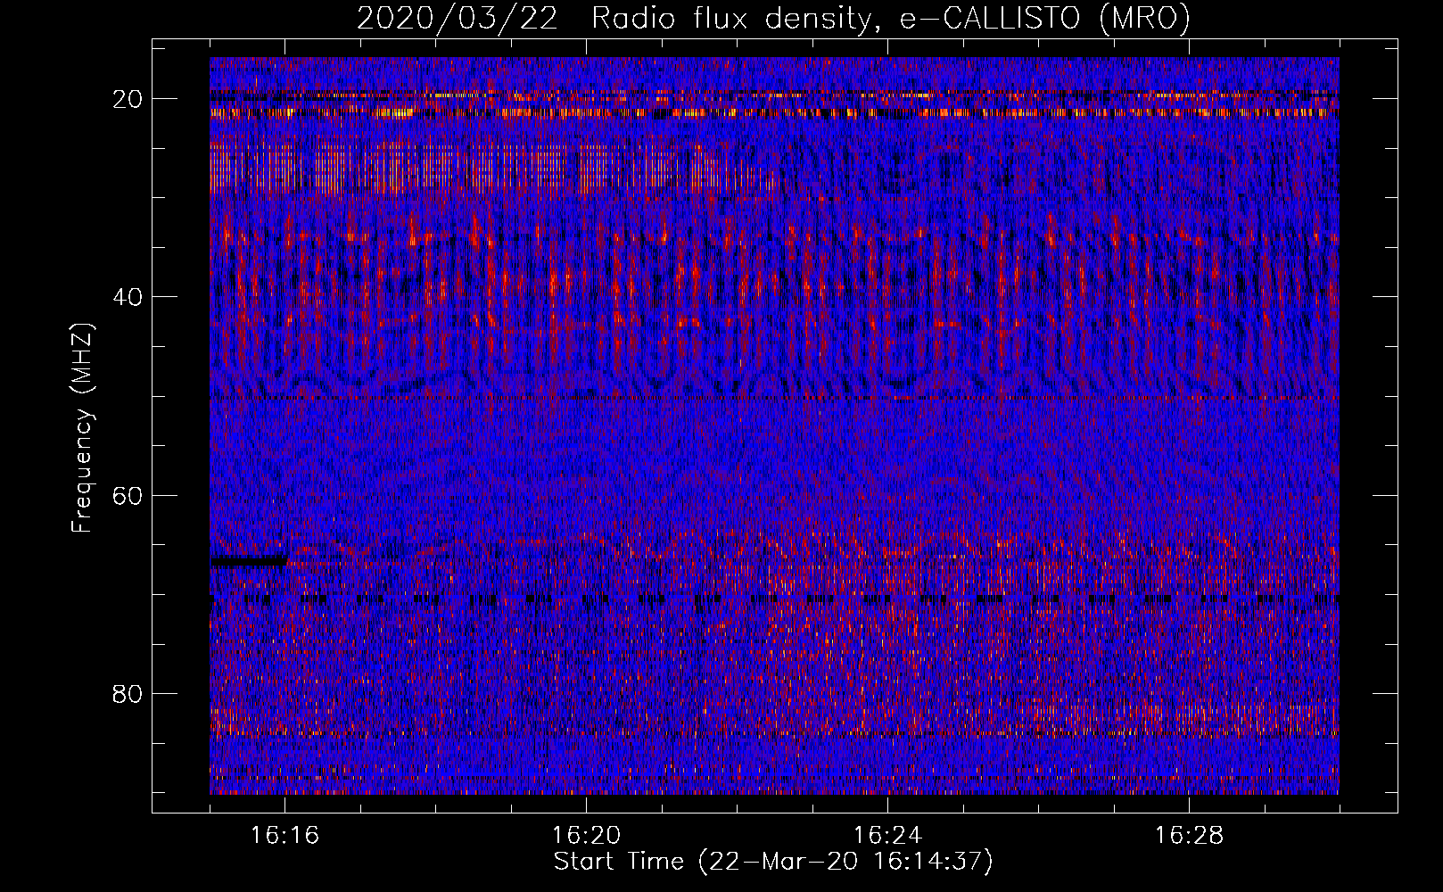Click the black horizontal bar near 67 MHz
Viewport: 1443px width, 892px height.
pyautogui.click(x=249, y=561)
